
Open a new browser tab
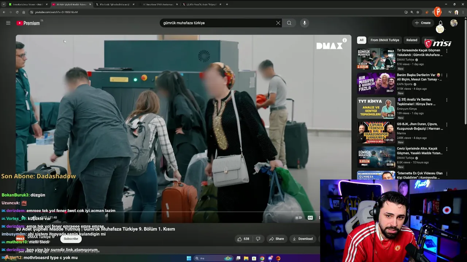click(x=227, y=4)
